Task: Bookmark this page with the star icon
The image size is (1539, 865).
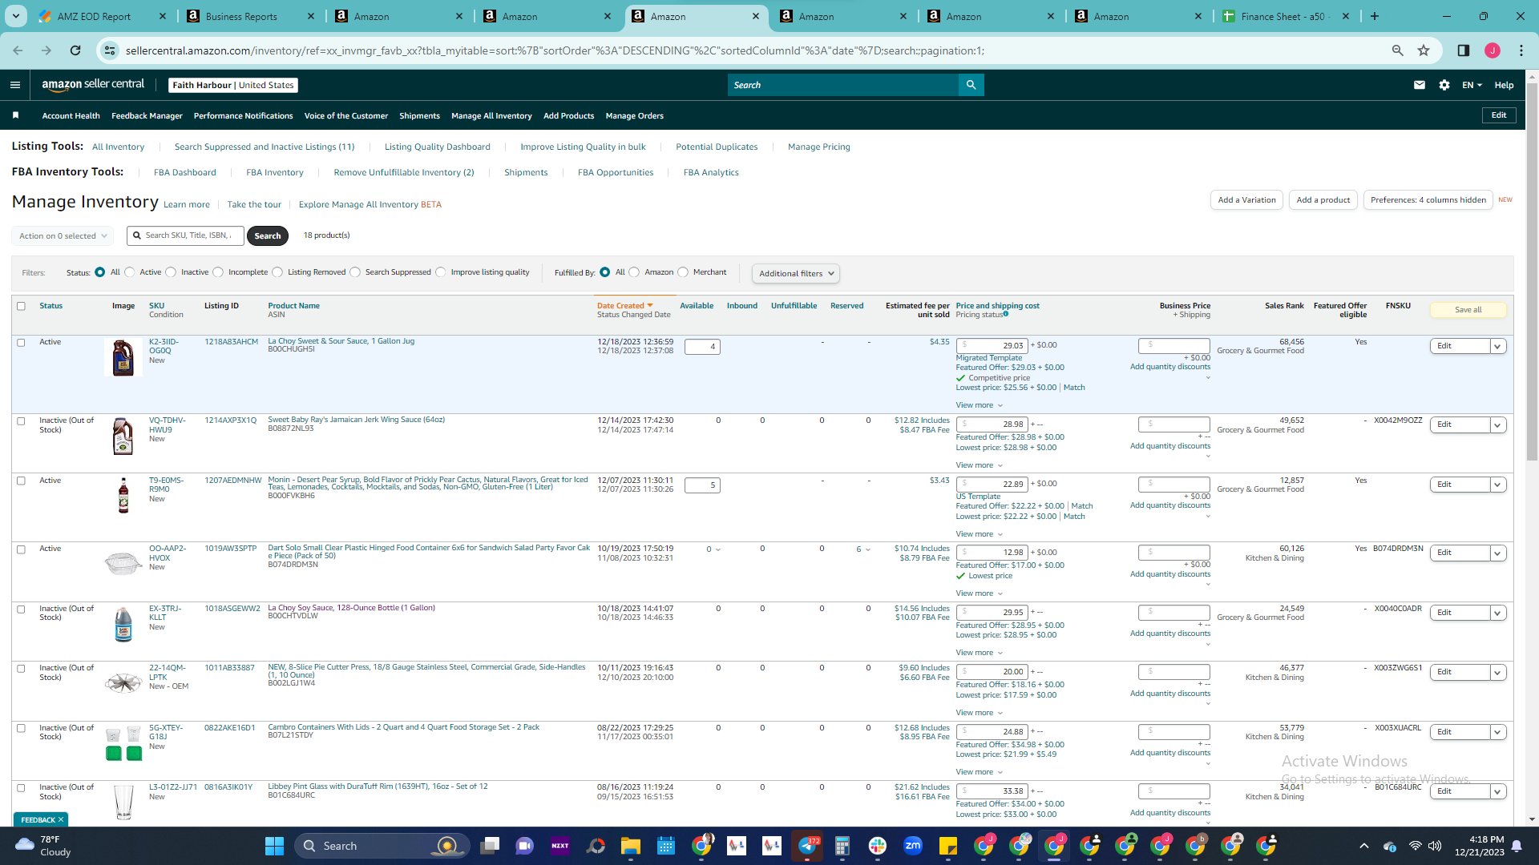Action: [x=1424, y=50]
